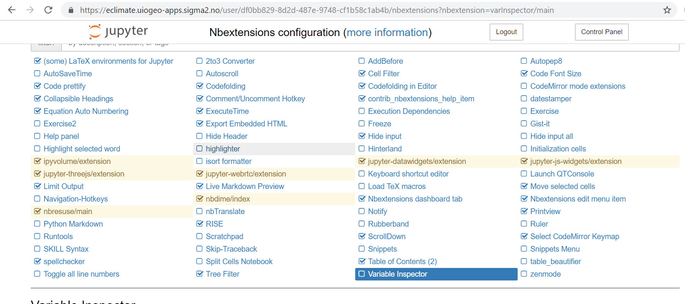Select Hide Header extension
This screenshot has width=685, height=304.
click(x=227, y=136)
